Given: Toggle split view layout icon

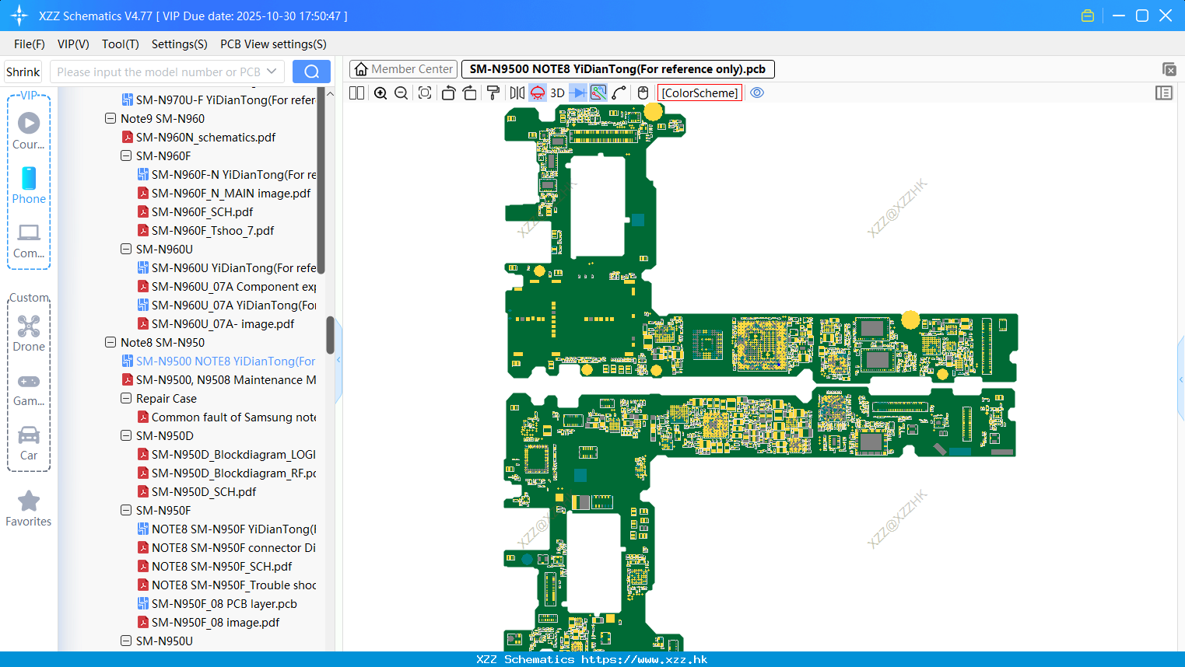Looking at the screenshot, I should point(357,93).
